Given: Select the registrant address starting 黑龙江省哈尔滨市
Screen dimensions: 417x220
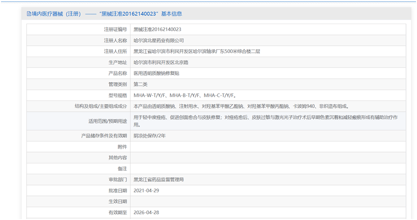Looking at the screenshot, I should (x=197, y=51).
